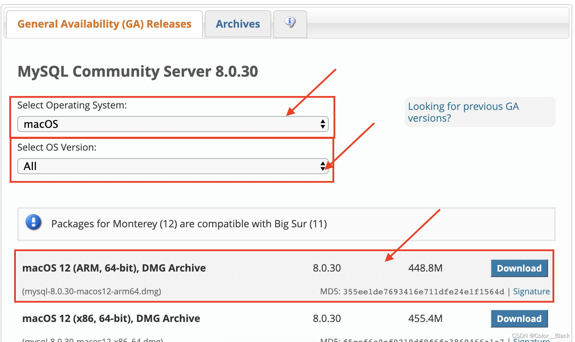The height and width of the screenshot is (342, 575).
Task: Click version 8.0.30 in the ARM row
Action: click(327, 268)
